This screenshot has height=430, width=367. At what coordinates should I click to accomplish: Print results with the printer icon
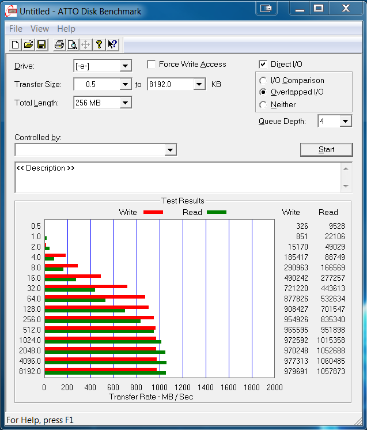coord(59,44)
